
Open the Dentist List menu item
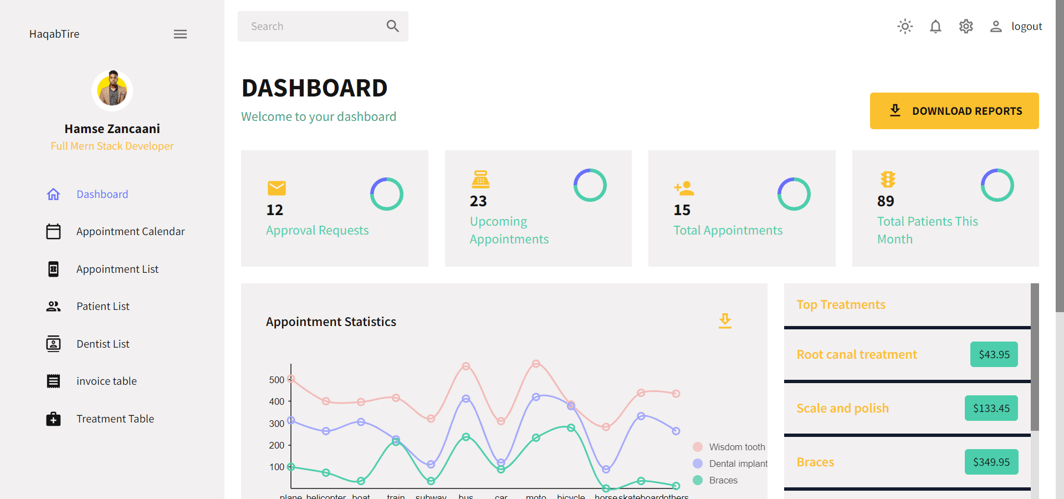[103, 344]
